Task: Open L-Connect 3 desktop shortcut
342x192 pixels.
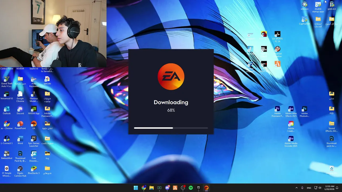Action: click(x=7, y=140)
